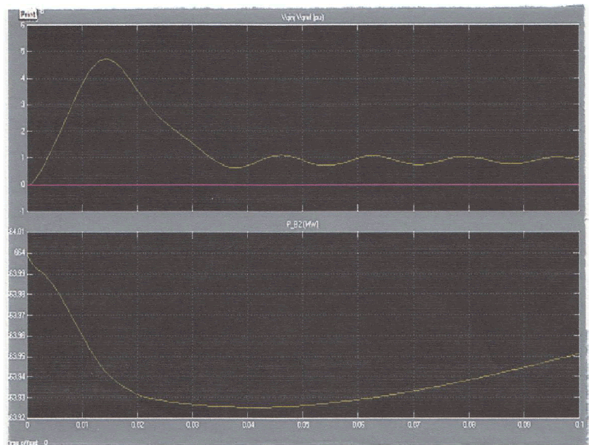Viewport: 598px width, 445px height.
Task: Click the 0.03 time axis label
Action: click(192, 423)
